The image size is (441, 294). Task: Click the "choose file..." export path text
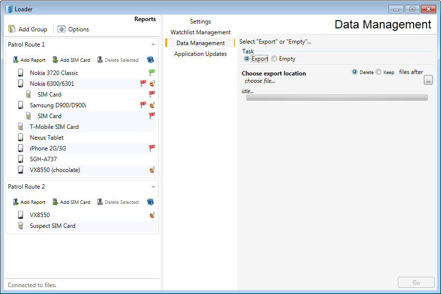point(260,81)
